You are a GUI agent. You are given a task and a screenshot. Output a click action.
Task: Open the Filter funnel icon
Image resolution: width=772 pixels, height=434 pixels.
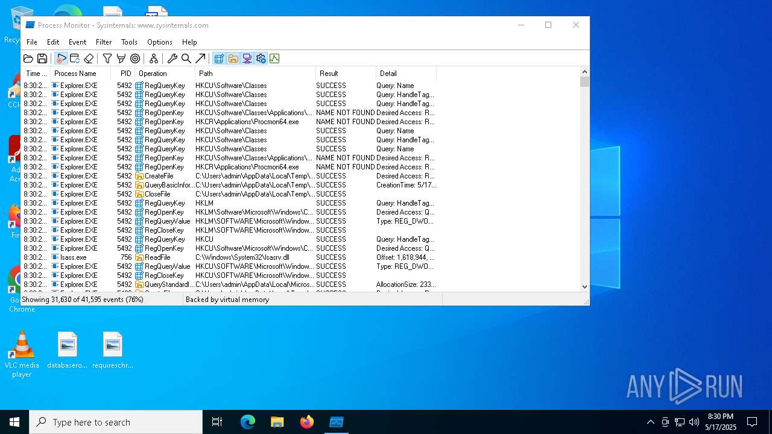(107, 58)
